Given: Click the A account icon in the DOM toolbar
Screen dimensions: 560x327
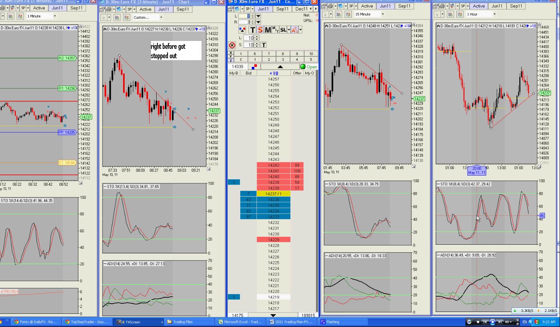Looking at the screenshot, I should click(x=294, y=30).
